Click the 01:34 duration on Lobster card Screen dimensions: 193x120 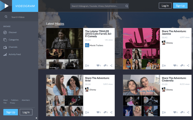click(x=88, y=40)
